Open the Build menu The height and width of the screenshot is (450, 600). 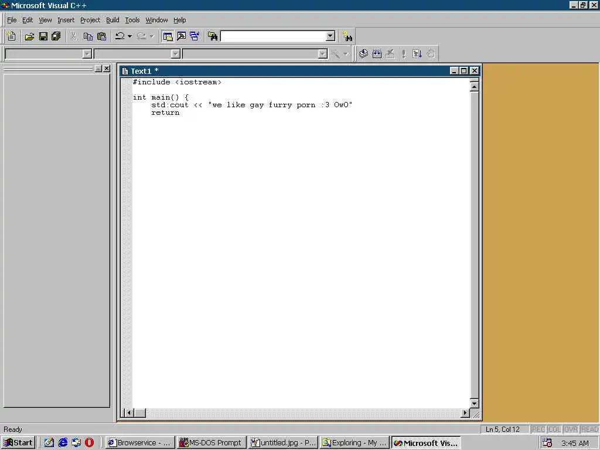[112, 20]
